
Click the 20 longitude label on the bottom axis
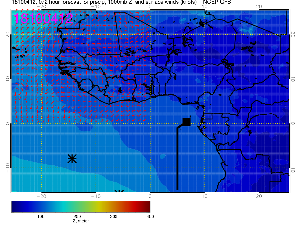point(259,196)
